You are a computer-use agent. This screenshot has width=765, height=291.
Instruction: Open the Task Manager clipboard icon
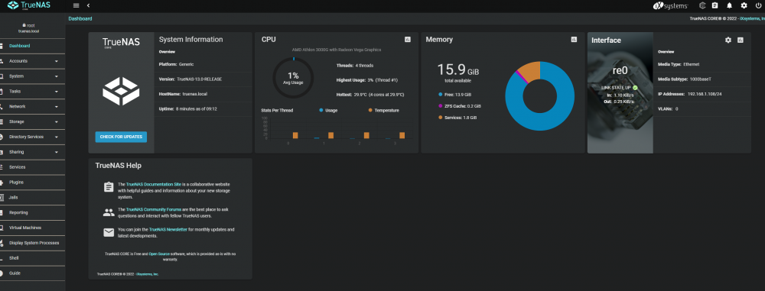(x=715, y=6)
